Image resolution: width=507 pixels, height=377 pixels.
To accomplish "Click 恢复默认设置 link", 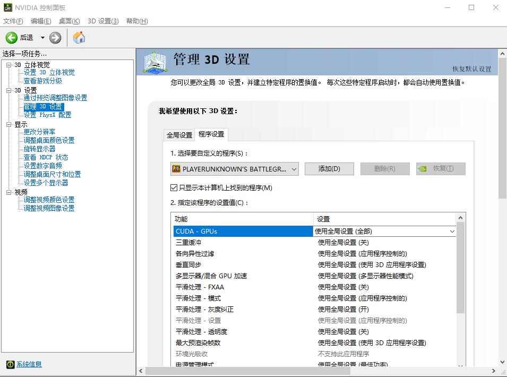I will [x=472, y=69].
